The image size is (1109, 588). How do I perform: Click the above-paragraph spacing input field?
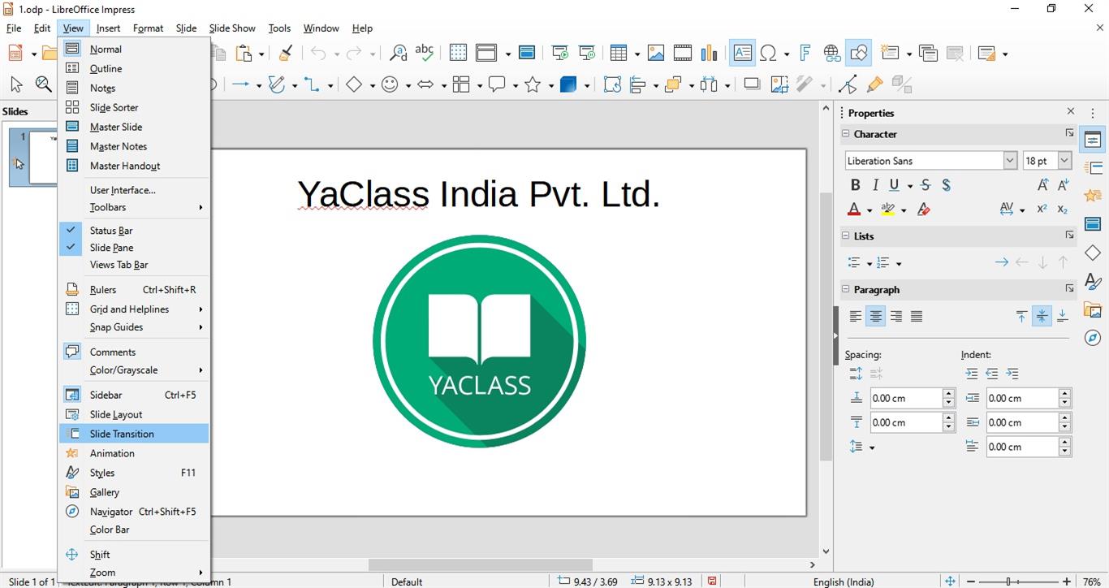coord(905,398)
